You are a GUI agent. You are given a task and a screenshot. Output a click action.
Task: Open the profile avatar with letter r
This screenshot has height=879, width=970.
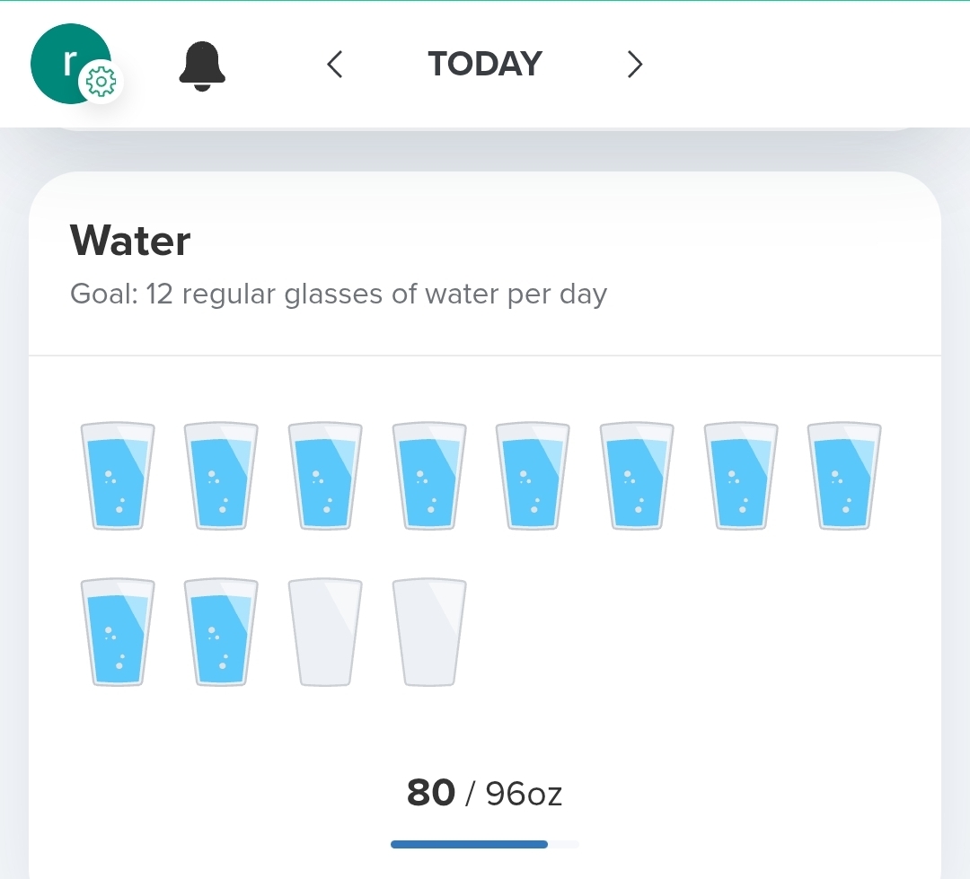coord(65,60)
